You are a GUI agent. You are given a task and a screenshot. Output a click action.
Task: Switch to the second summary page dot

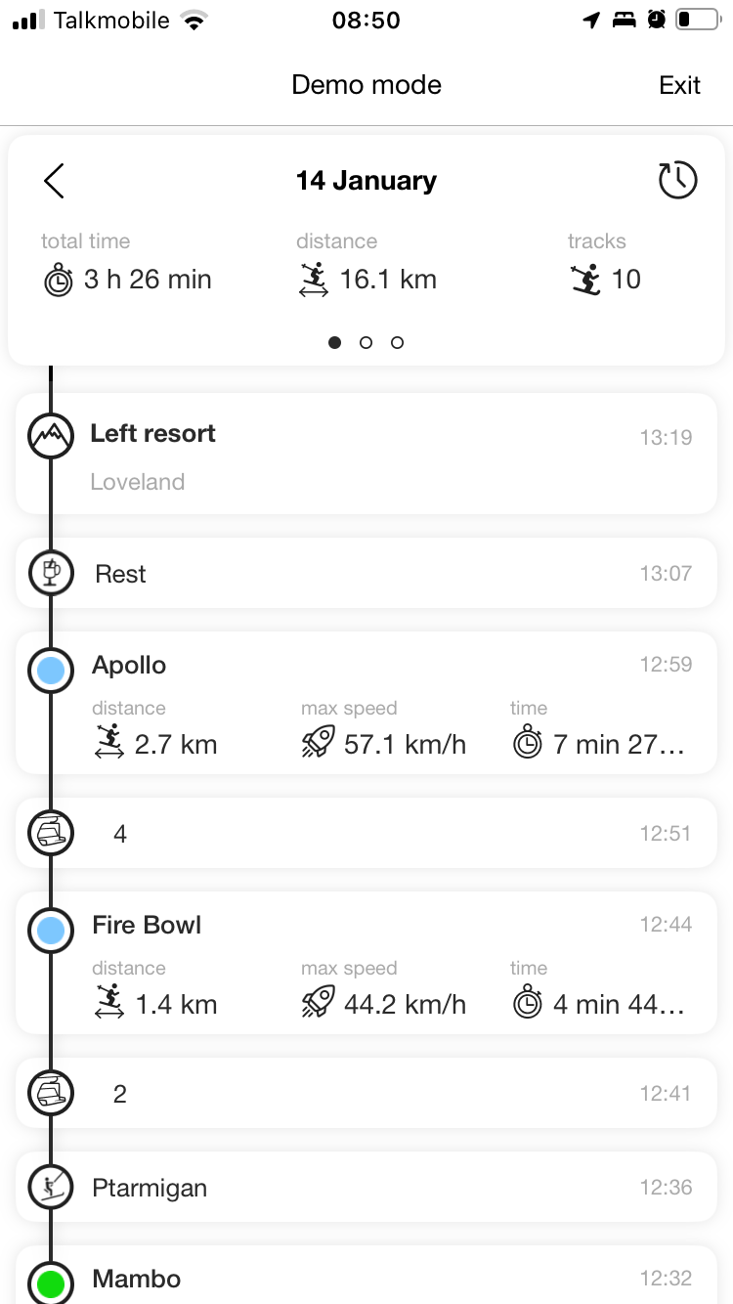click(x=366, y=343)
